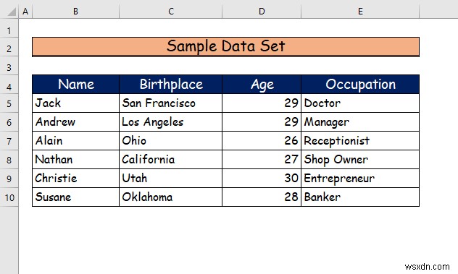This screenshot has height=274, width=458.
Task: Select the 'Occupation' header cell
Action: click(360, 85)
